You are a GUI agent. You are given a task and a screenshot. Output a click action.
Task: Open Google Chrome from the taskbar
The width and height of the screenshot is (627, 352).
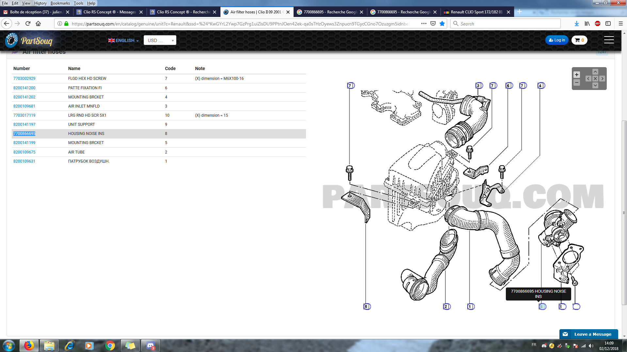[x=110, y=346]
